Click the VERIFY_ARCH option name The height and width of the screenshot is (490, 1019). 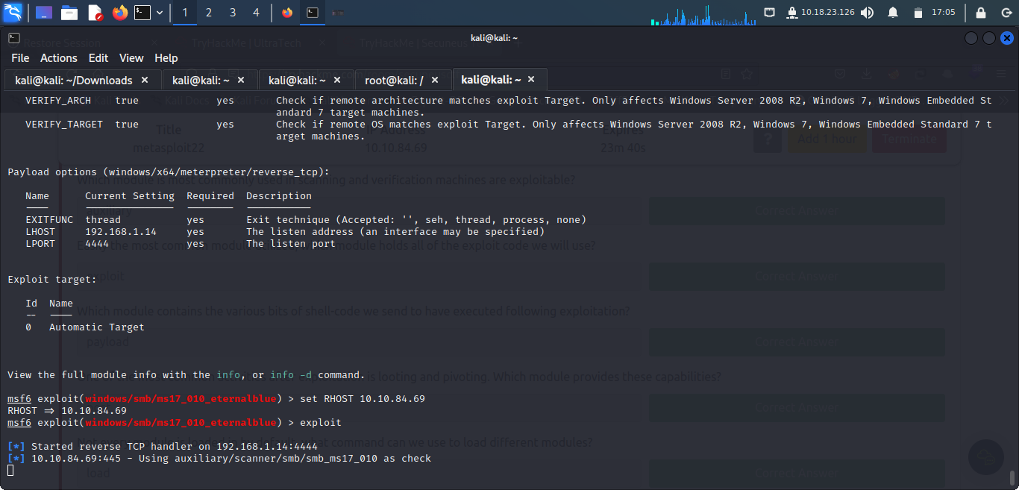pos(58,101)
